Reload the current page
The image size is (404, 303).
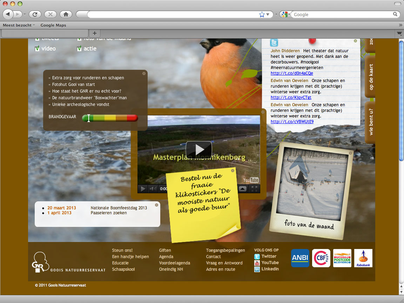coord(35,14)
